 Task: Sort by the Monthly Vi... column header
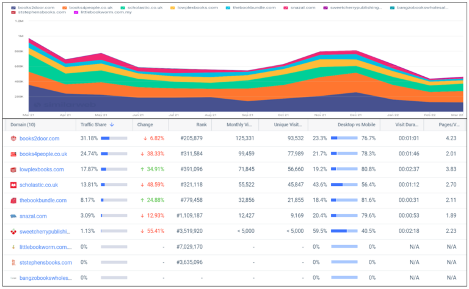(x=239, y=125)
